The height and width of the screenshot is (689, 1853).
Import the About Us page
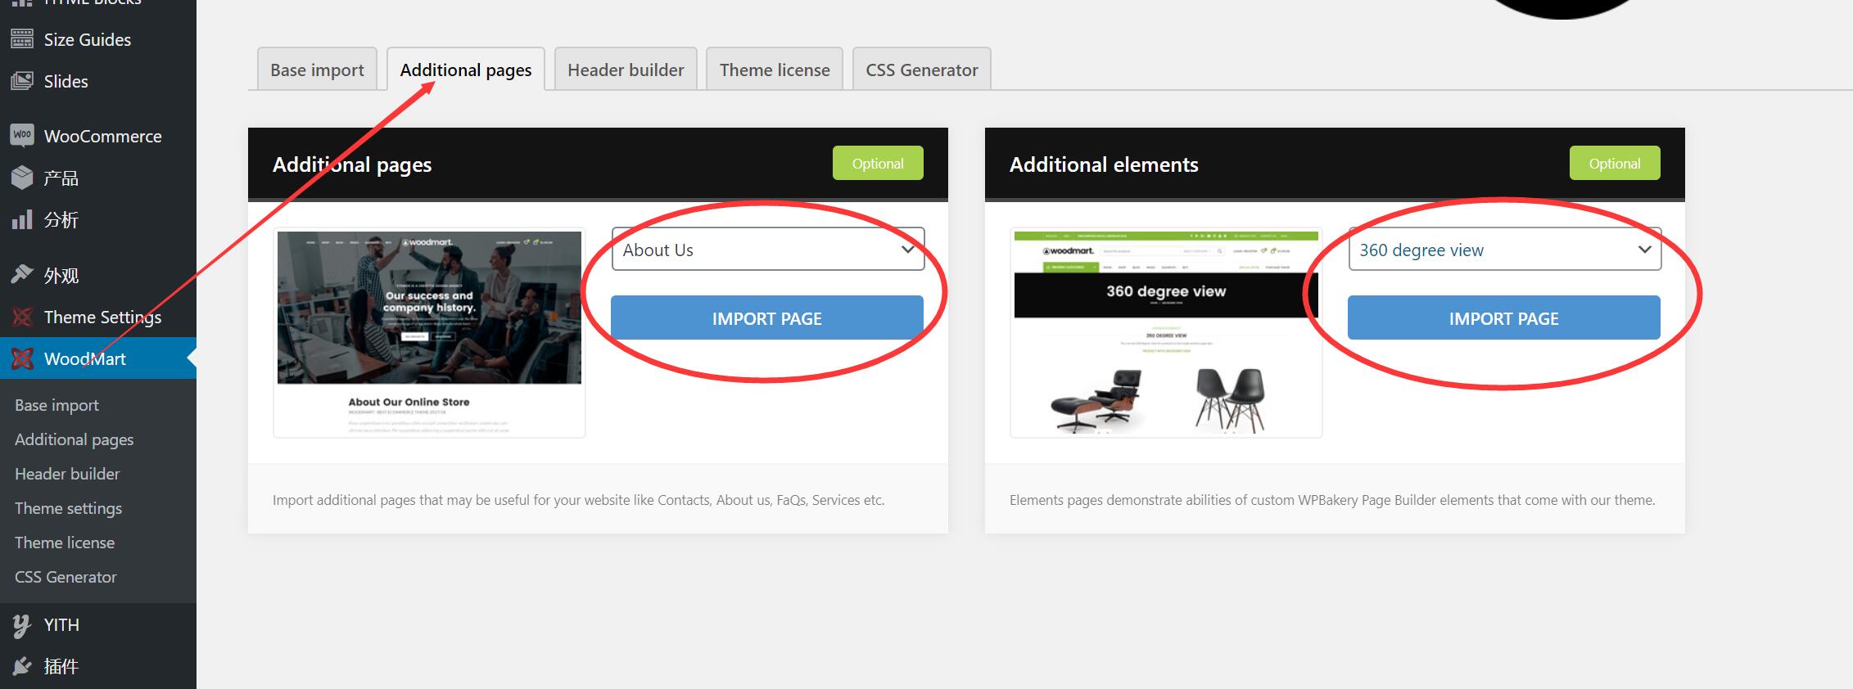(x=766, y=318)
